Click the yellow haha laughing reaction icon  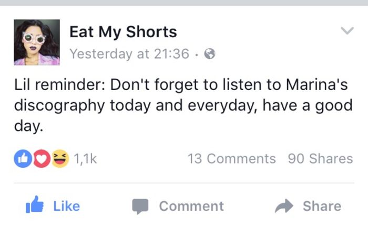[x=60, y=159]
